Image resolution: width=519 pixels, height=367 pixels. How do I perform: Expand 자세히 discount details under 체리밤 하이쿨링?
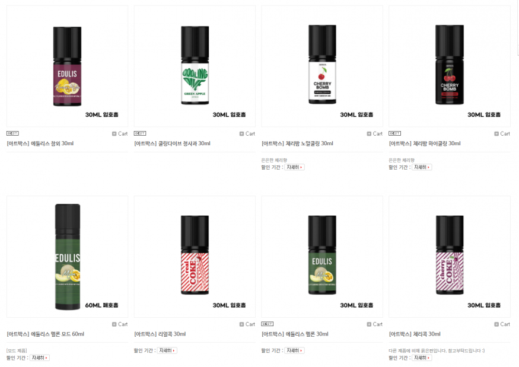(x=422, y=167)
